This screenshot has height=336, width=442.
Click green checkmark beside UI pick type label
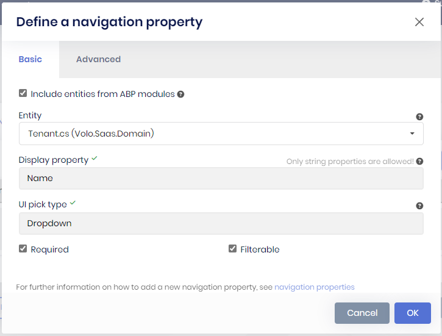(73, 203)
